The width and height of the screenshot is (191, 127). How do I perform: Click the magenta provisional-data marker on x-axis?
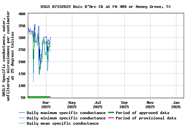pyautogui.click(x=50, y=97)
